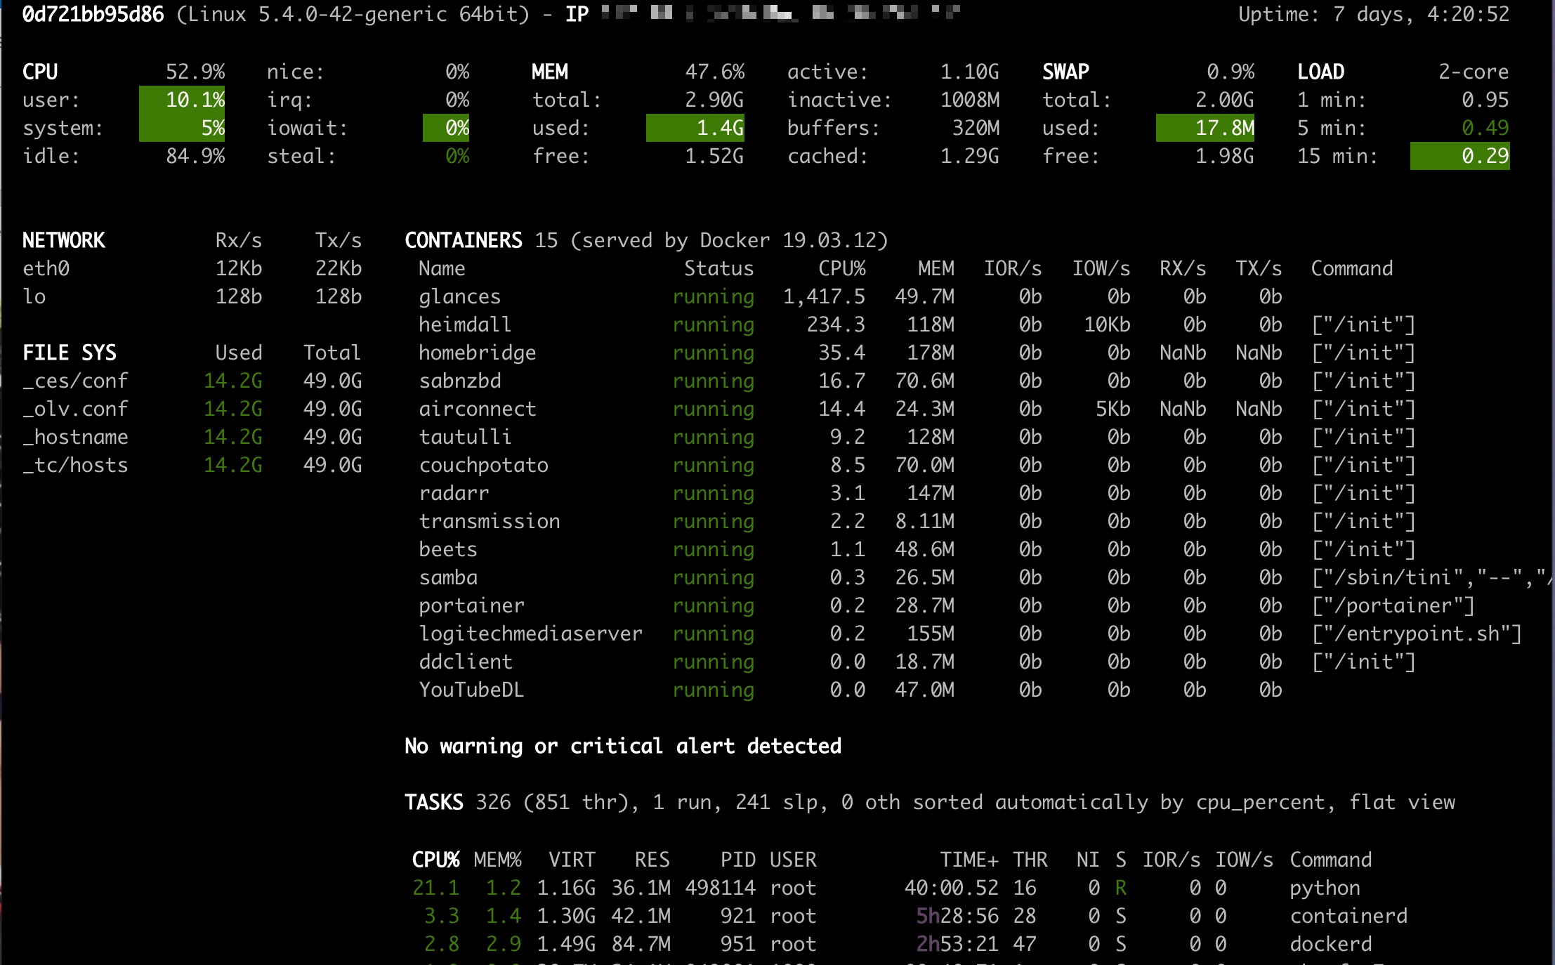Select the airconnect container name

(x=478, y=409)
